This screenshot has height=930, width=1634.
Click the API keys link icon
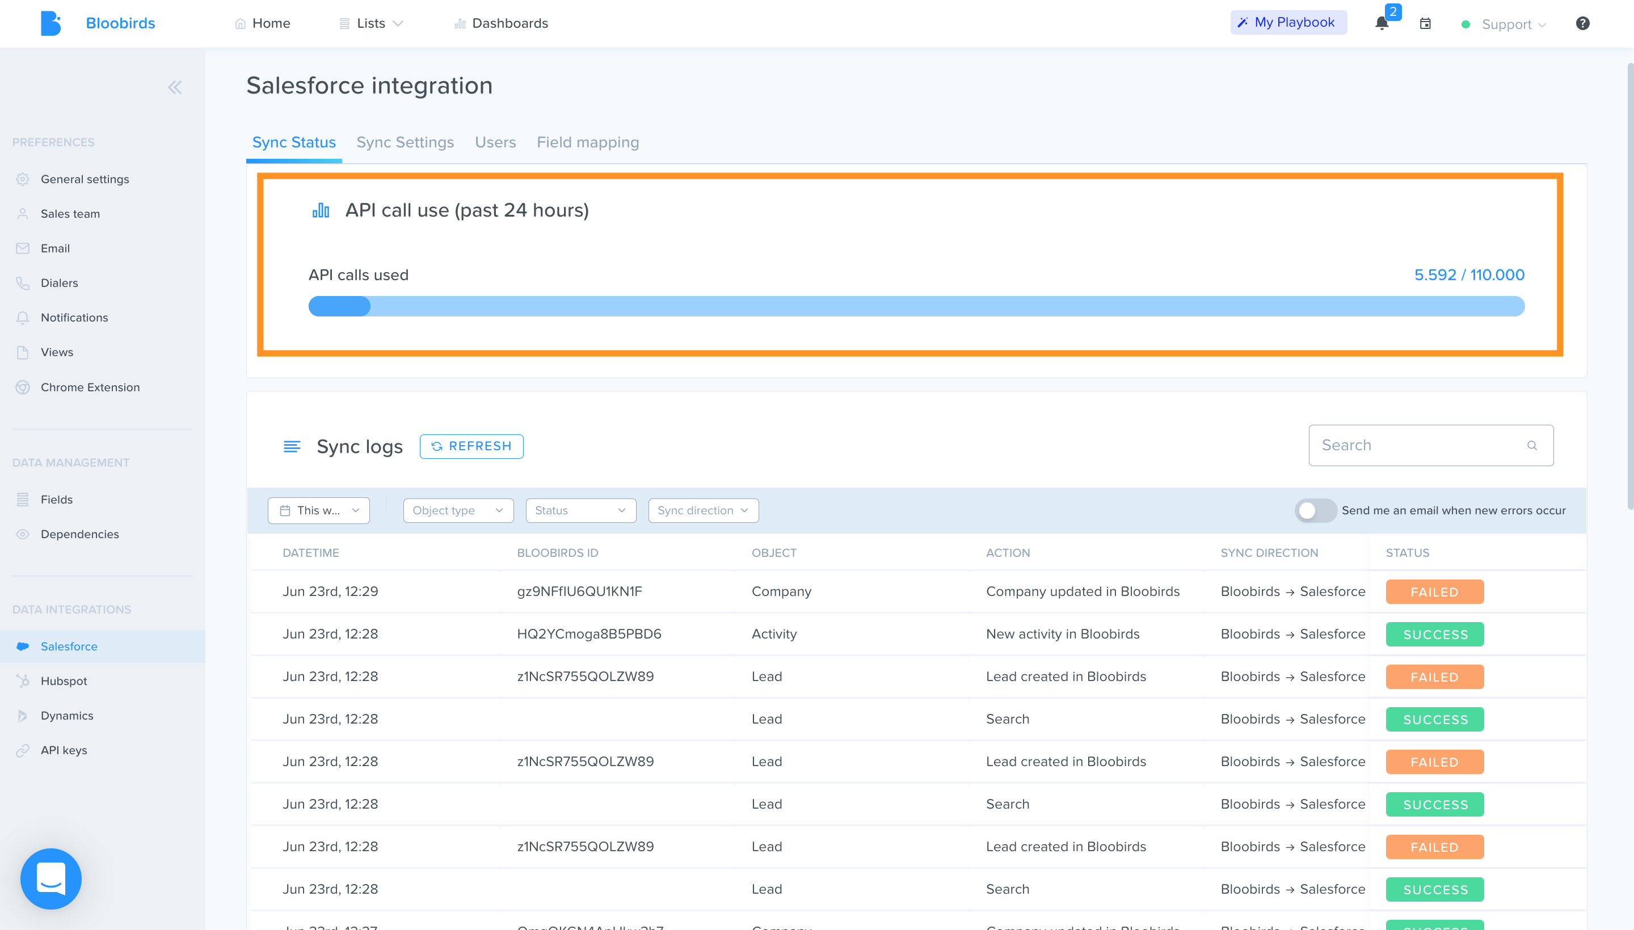(23, 750)
